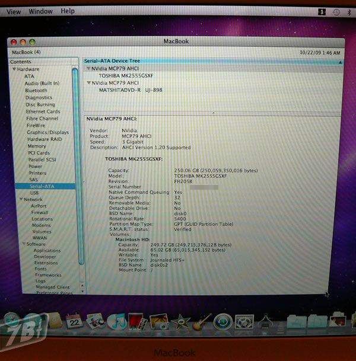Click the Time Machine menu bar icon

(336, 12)
